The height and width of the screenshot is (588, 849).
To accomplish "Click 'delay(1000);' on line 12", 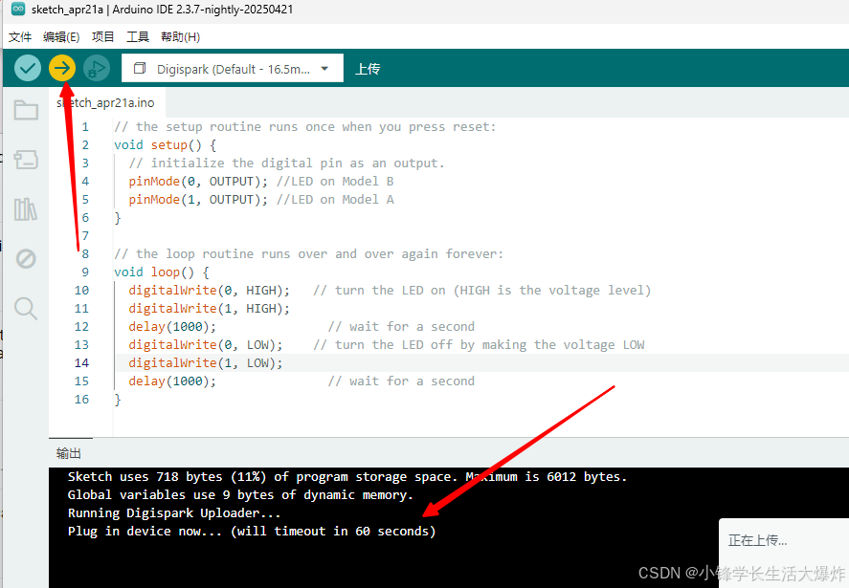I will click(172, 327).
